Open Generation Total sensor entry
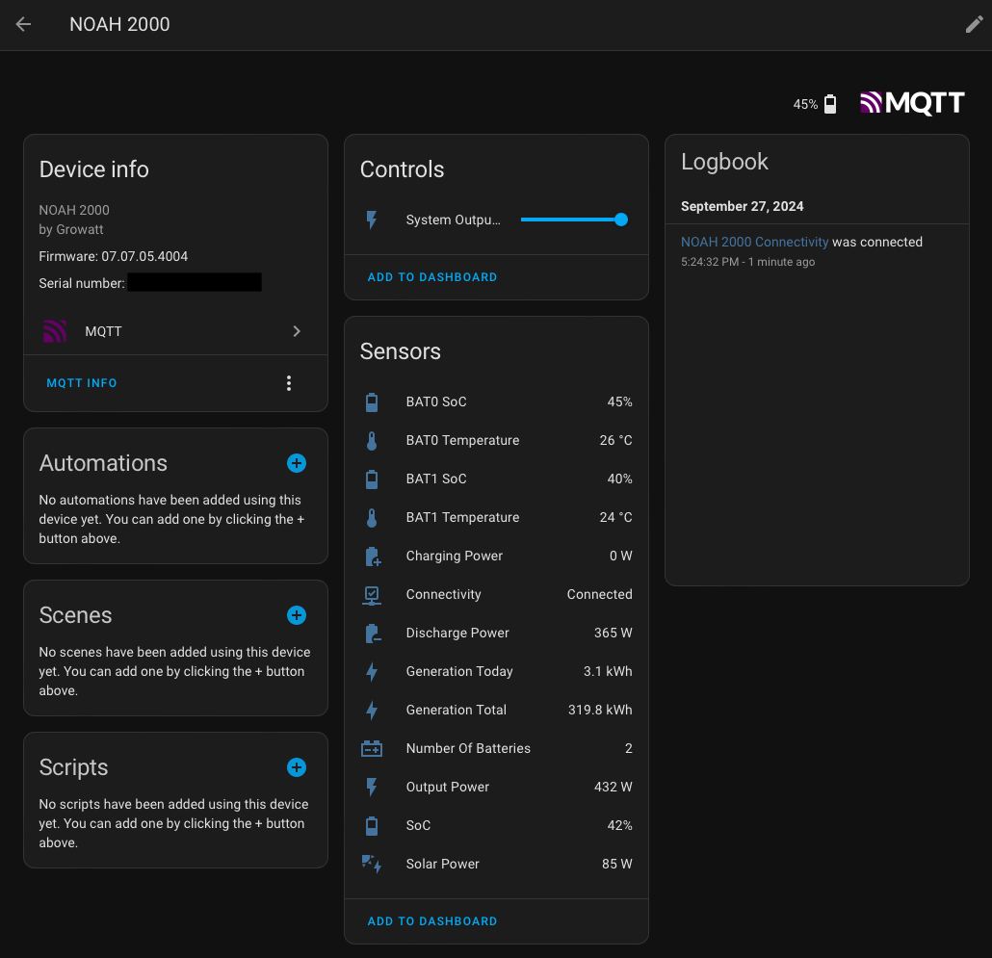992x958 pixels. coord(497,711)
